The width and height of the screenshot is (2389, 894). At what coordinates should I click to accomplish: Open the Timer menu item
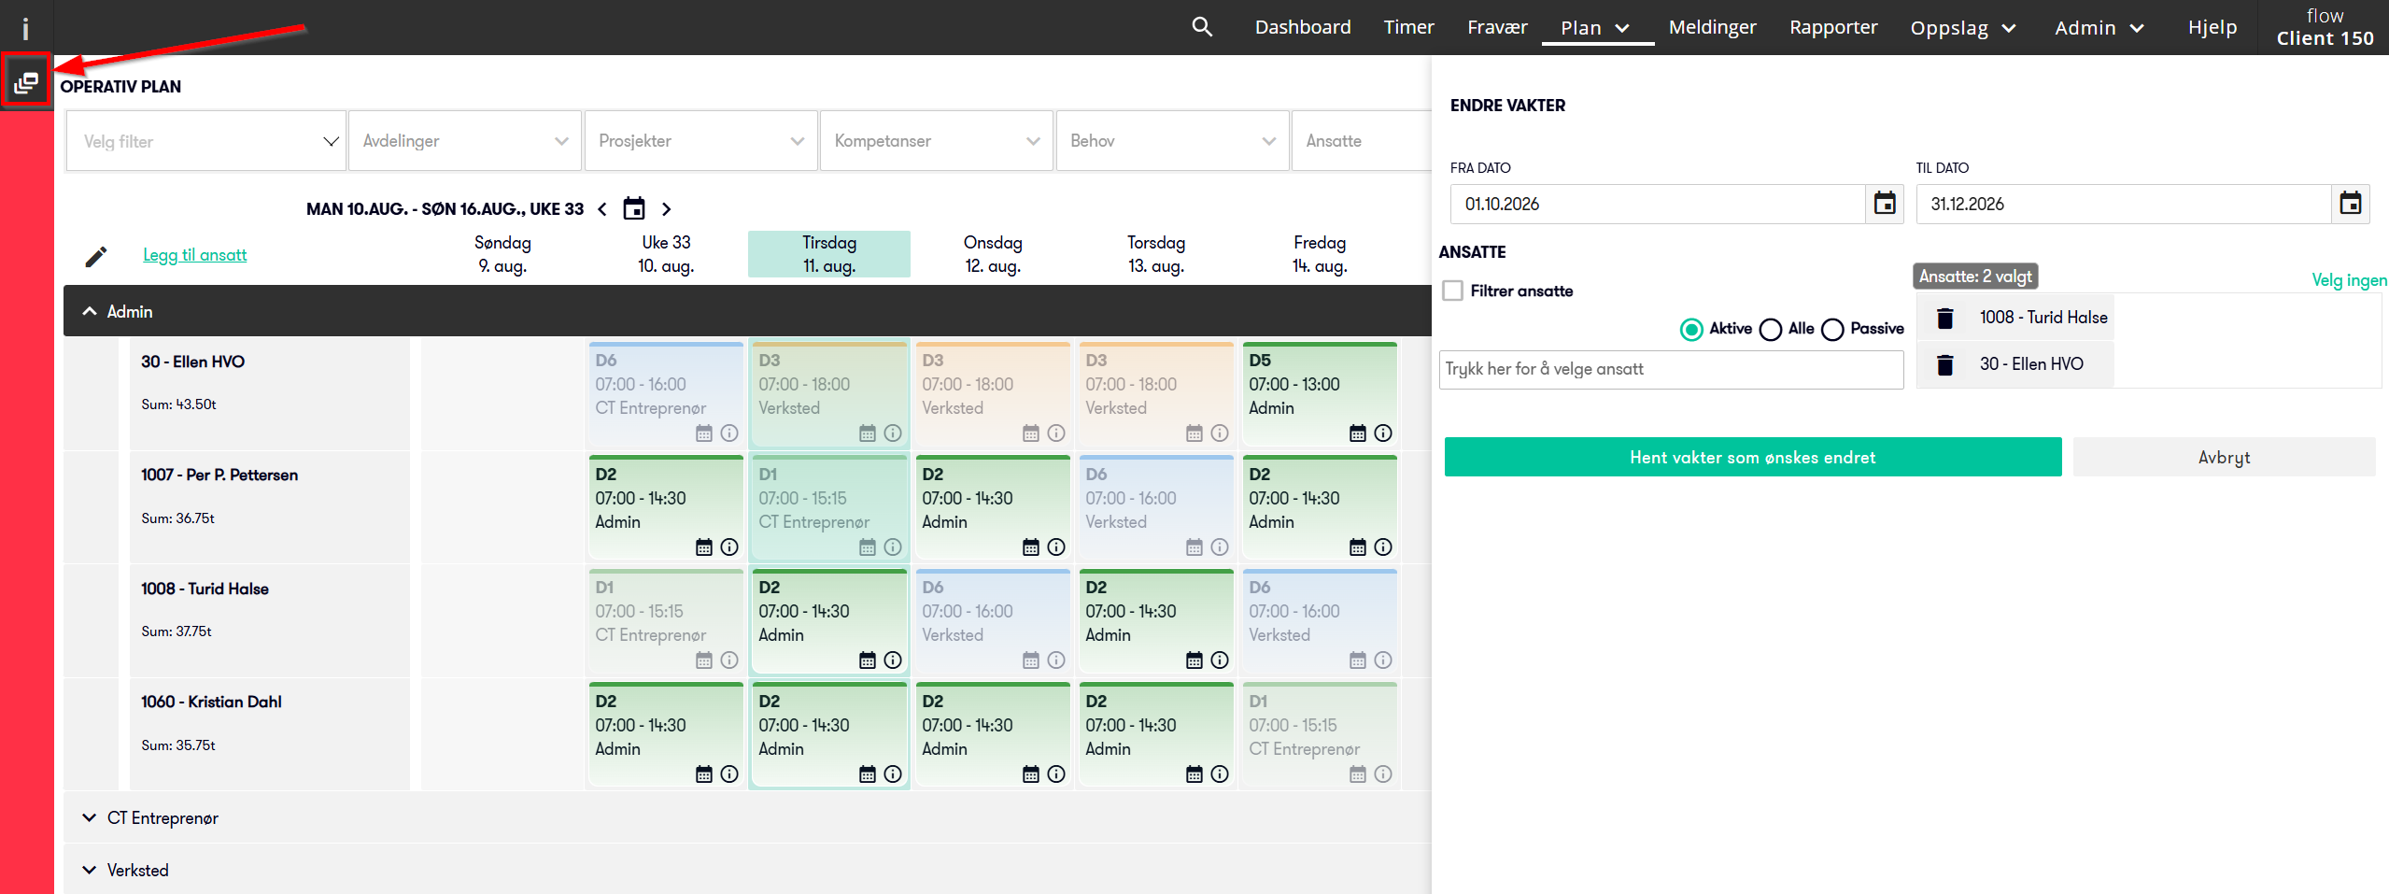(1408, 27)
